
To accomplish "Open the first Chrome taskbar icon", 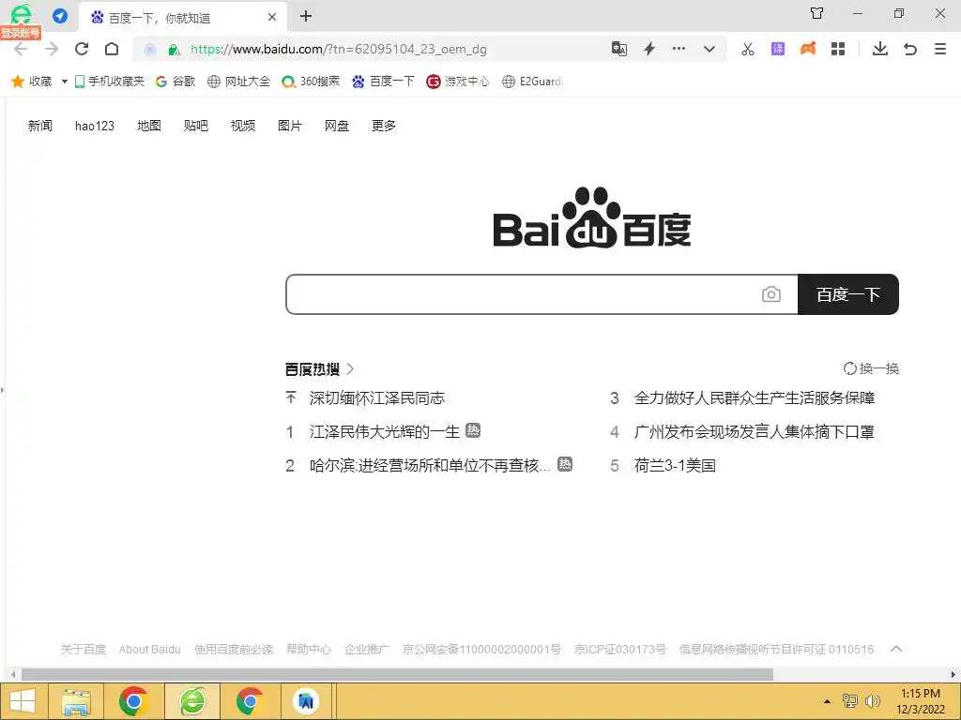I will 133,701.
